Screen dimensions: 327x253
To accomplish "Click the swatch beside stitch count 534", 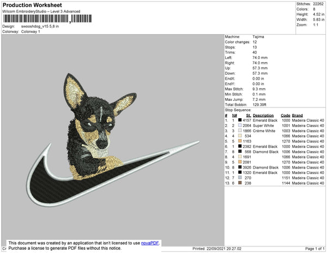I will [x=240, y=136].
